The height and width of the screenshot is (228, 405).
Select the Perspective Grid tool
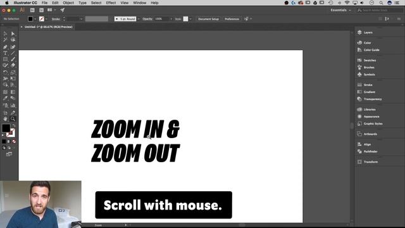[x=13, y=85]
